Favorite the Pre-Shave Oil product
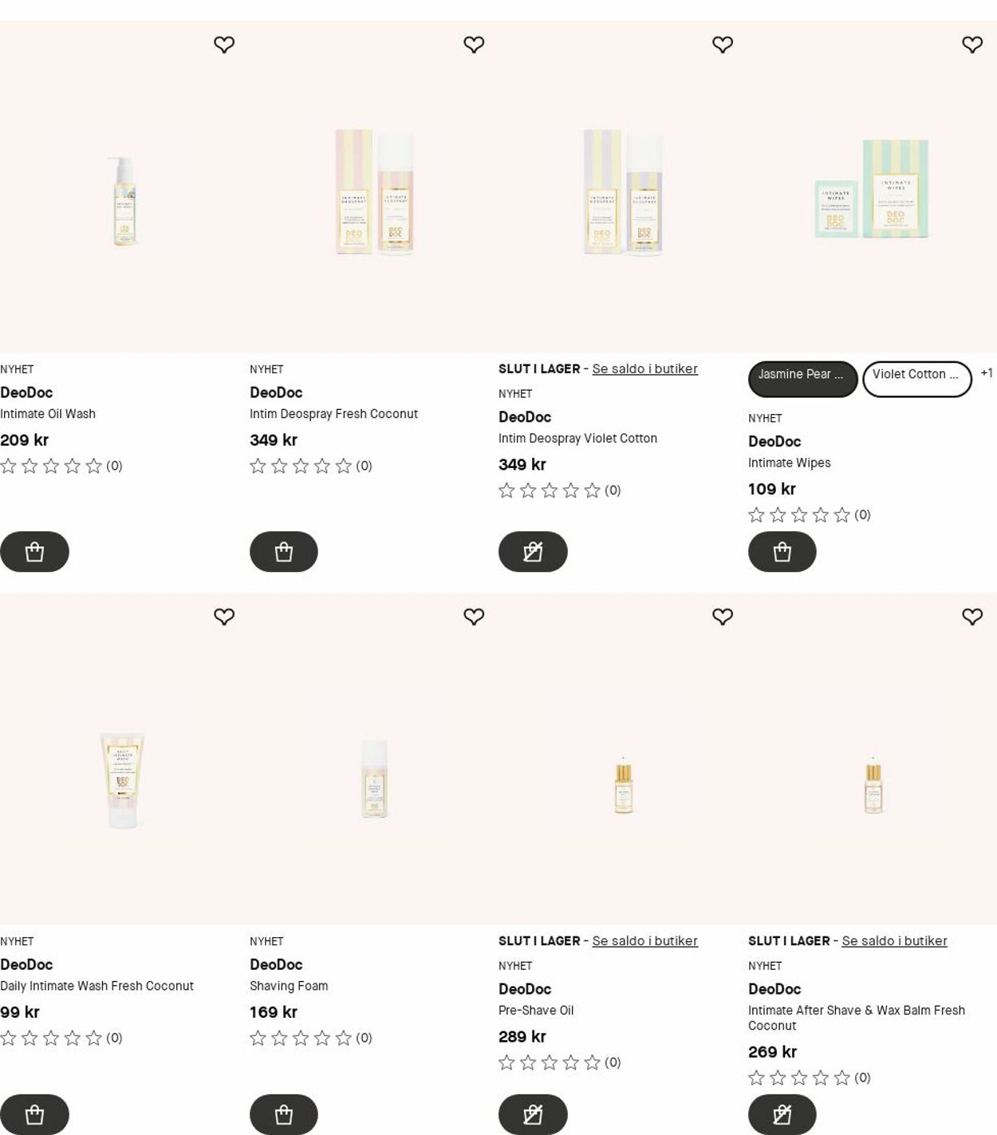The image size is (997, 1135). (x=723, y=617)
